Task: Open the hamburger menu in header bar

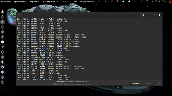Action: 143,15
